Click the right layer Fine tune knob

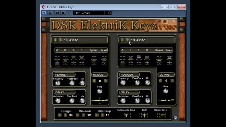pyautogui.click(x=166, y=91)
